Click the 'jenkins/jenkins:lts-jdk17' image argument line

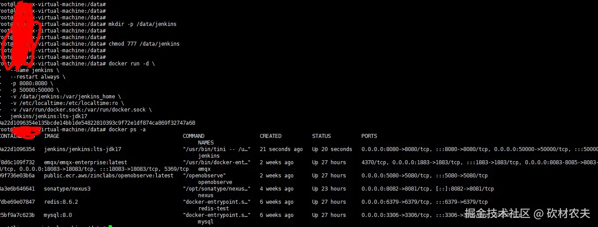tap(49, 116)
